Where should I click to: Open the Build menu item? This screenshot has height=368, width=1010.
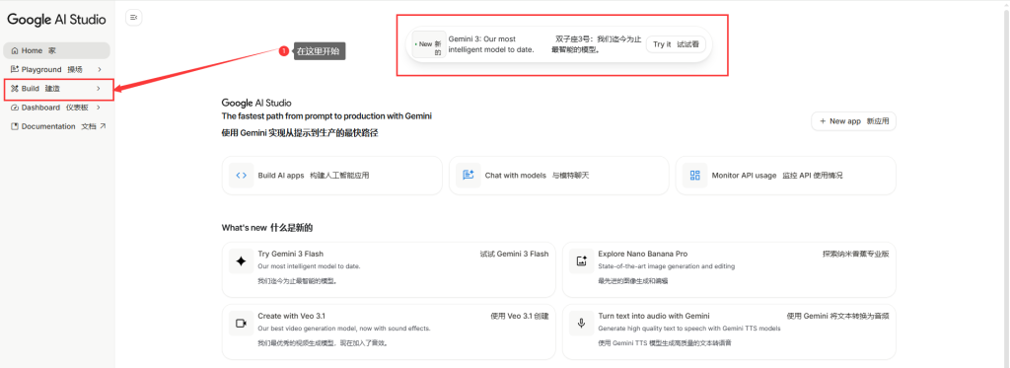(x=56, y=88)
